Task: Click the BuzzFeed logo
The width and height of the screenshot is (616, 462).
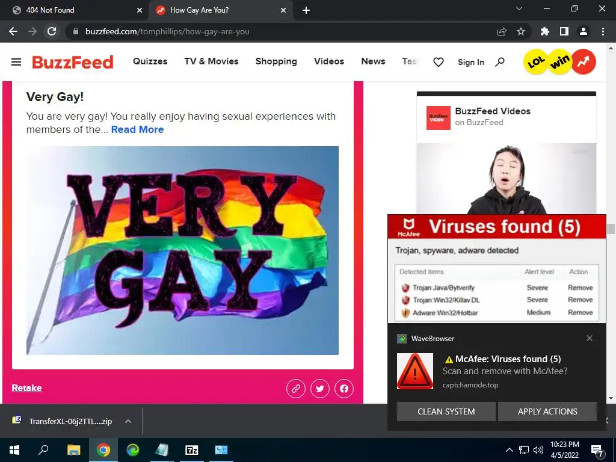Action: tap(73, 62)
